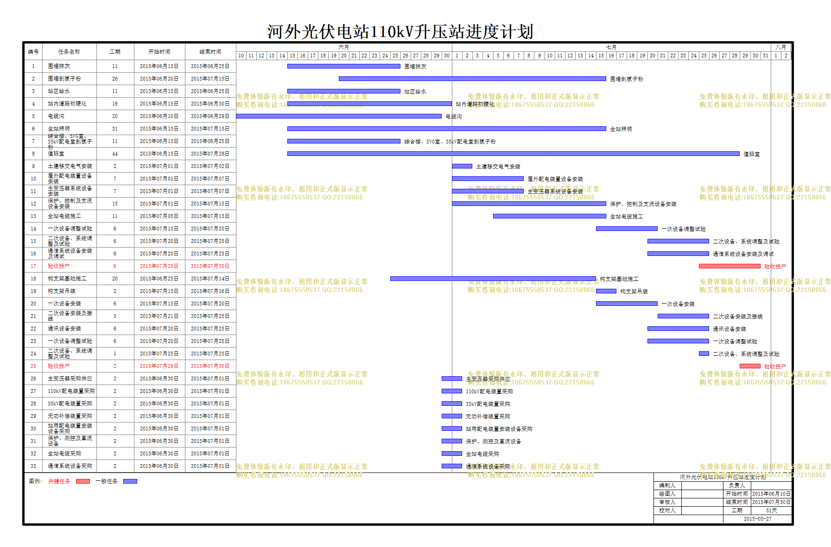Click 2015年07月30日 end date in the title block
831x547 pixels.
[x=771, y=502]
